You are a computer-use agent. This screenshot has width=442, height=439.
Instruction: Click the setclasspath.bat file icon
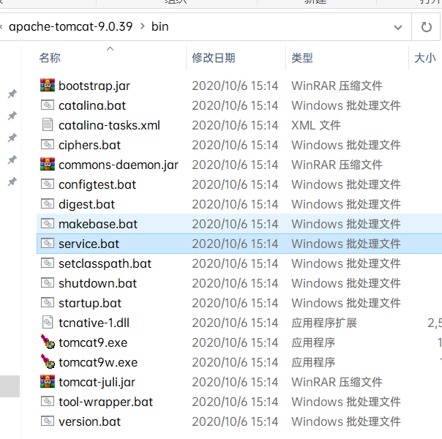pyautogui.click(x=48, y=263)
